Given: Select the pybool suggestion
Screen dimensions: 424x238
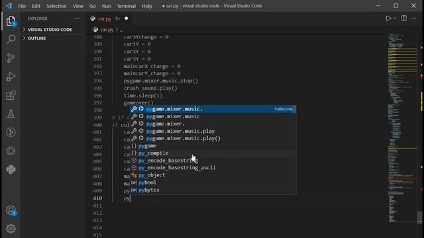Looking at the screenshot, I should point(213,182).
